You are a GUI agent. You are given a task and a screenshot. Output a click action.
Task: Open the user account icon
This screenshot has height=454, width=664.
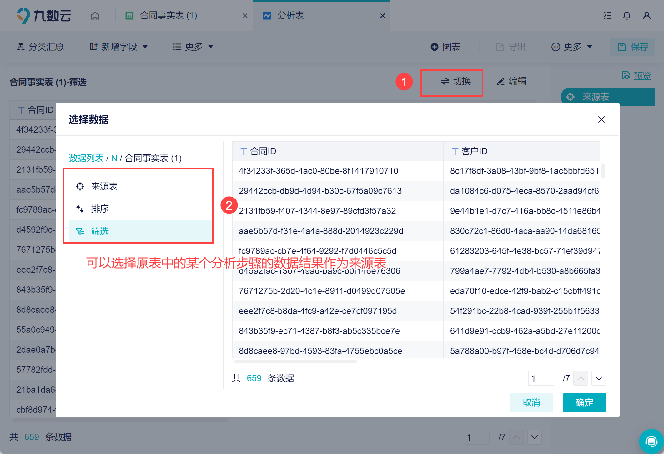pyautogui.click(x=646, y=16)
